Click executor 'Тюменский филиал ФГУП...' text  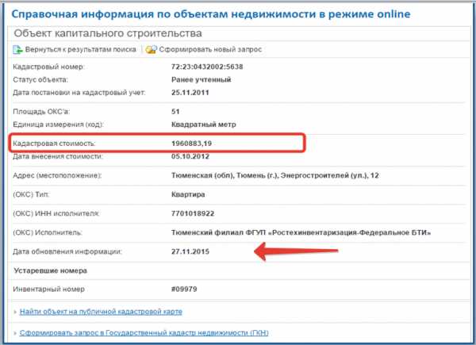click(x=301, y=232)
